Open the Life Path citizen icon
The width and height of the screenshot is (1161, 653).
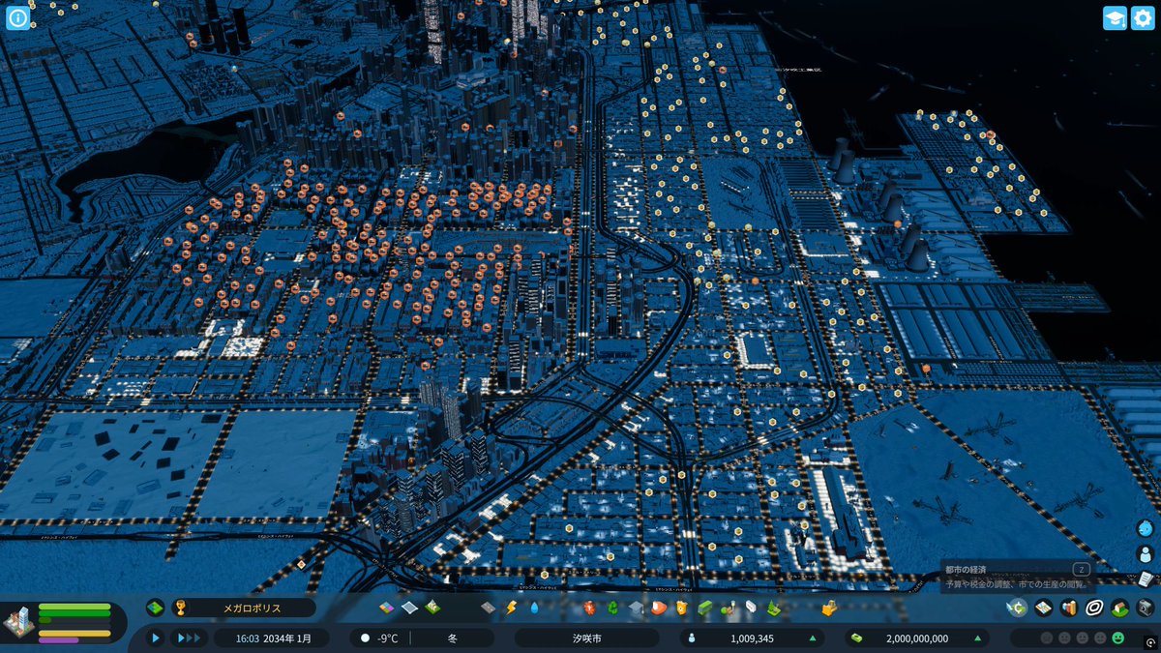point(1146,554)
